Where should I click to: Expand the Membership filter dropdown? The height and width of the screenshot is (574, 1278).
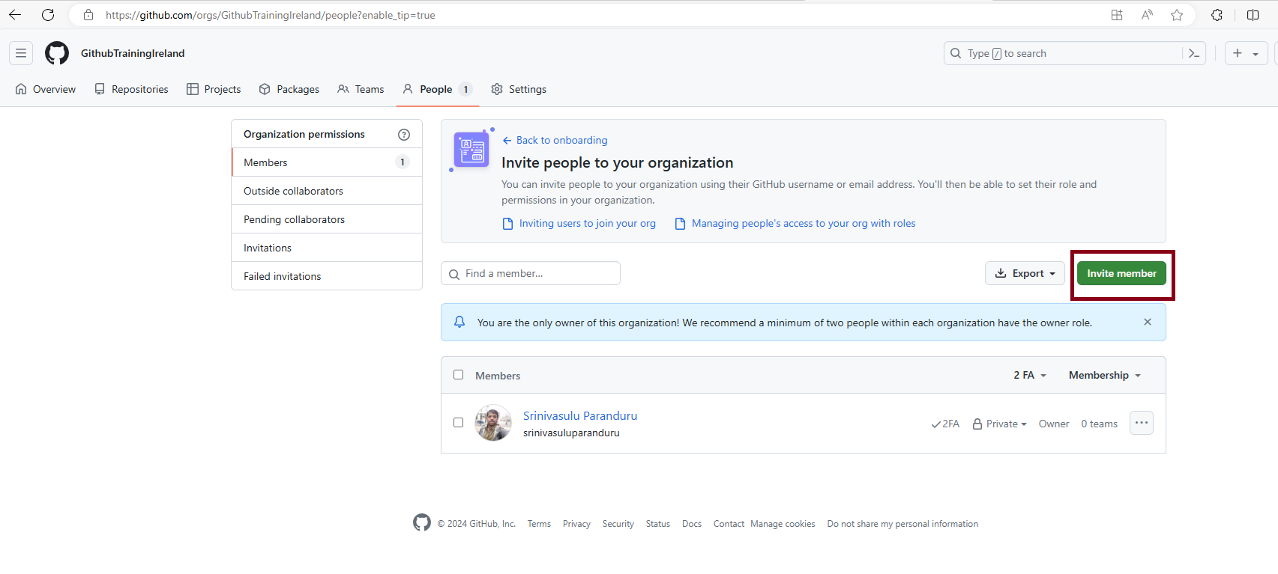1104,375
